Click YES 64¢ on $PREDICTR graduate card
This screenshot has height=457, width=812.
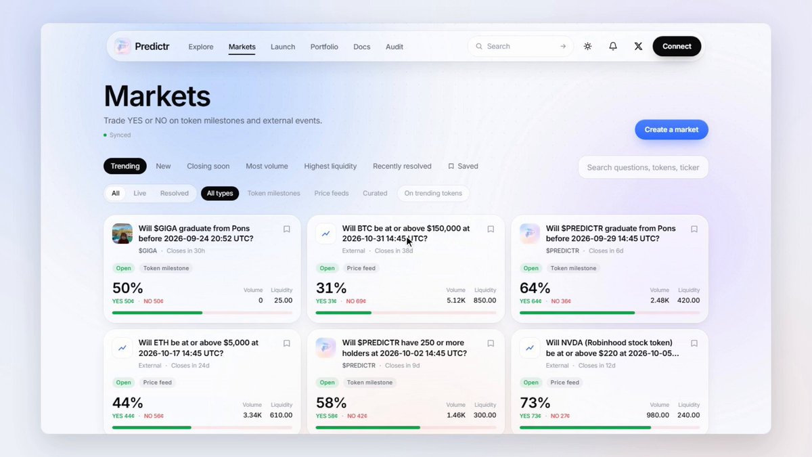click(x=531, y=301)
